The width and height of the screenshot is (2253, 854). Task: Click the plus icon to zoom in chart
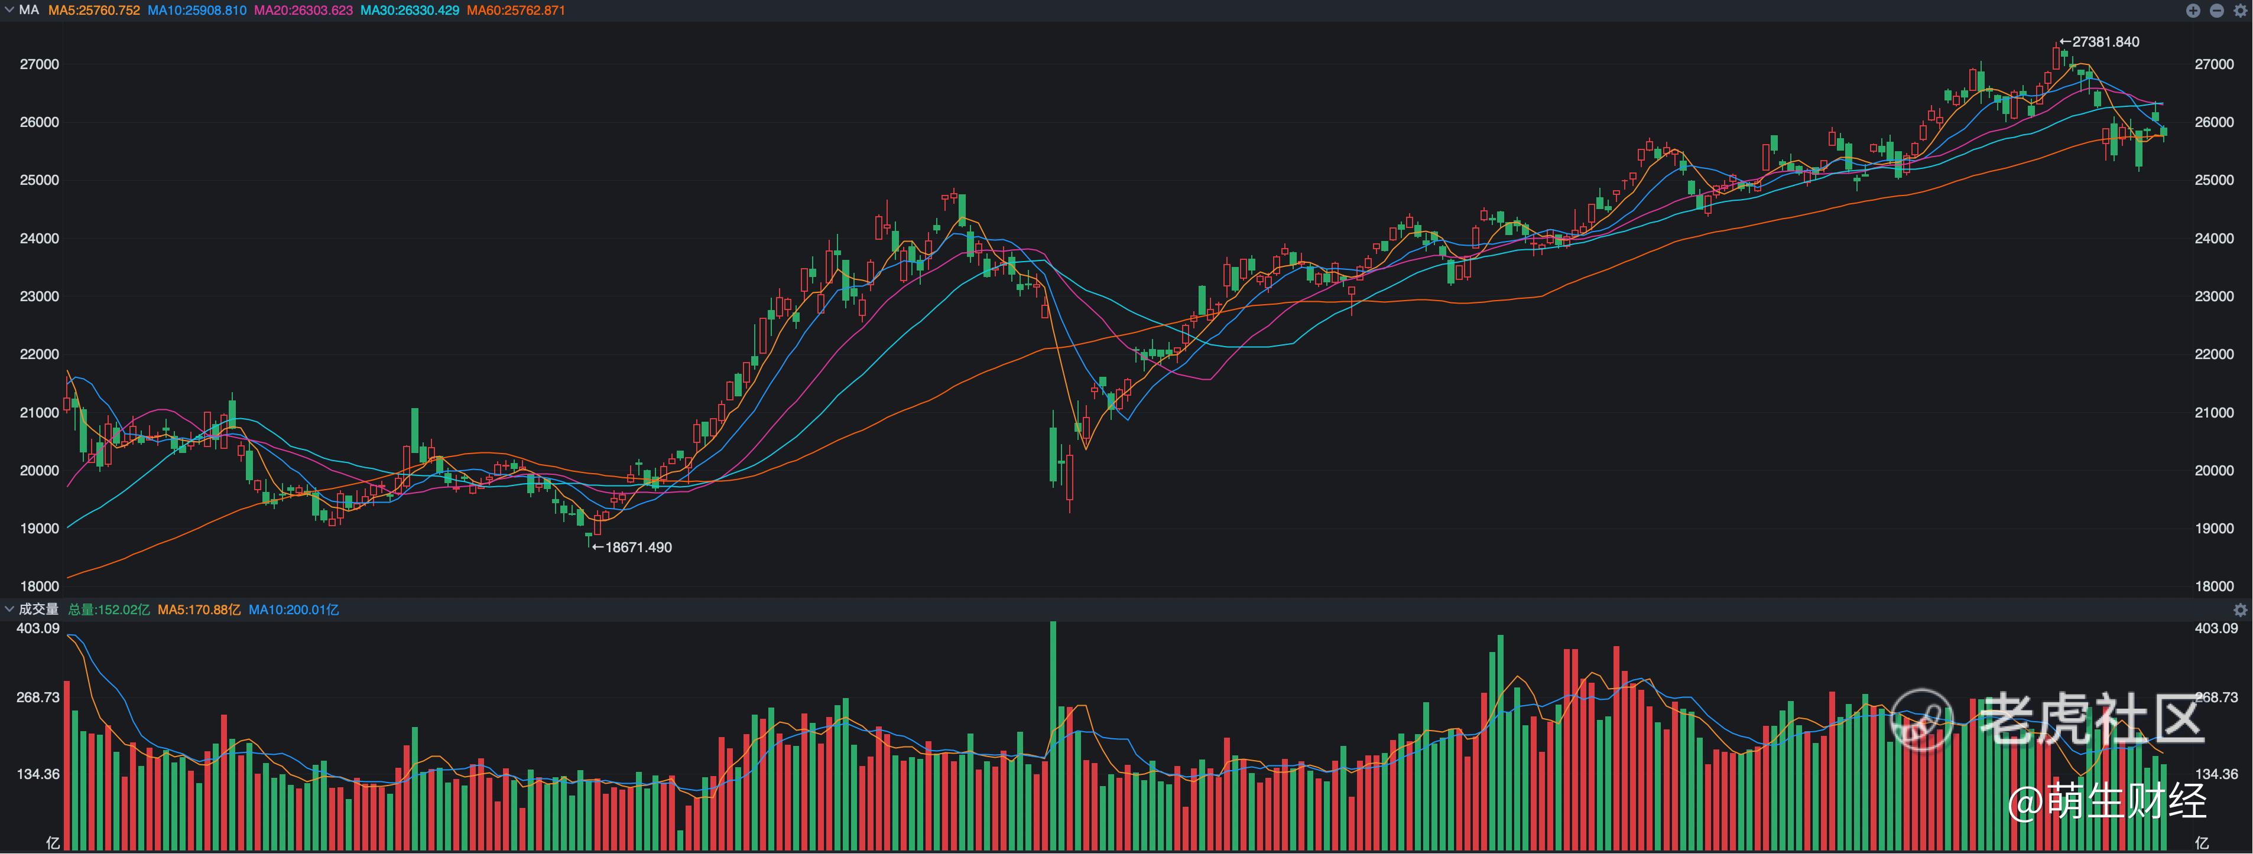click(x=2193, y=11)
